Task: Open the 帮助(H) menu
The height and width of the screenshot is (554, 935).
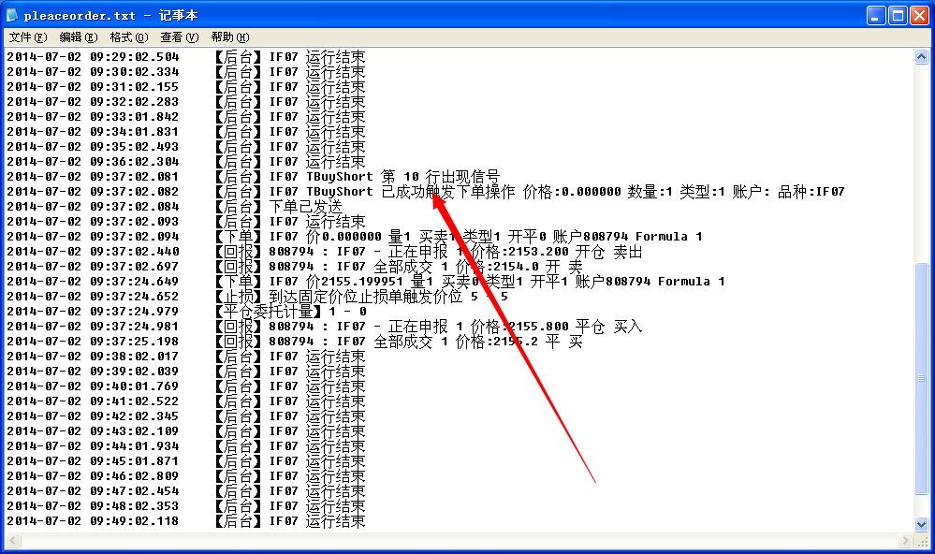Action: pos(230,37)
